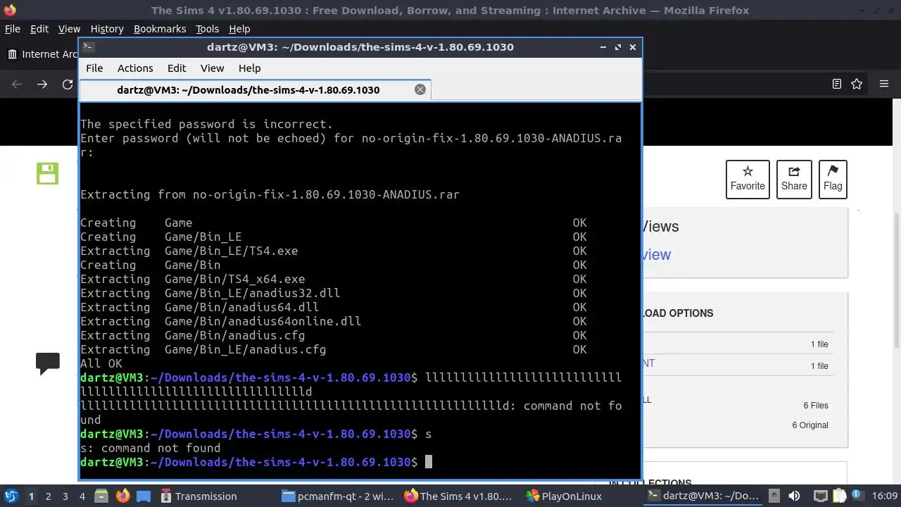Click the green floppy disk software icon
Image resolution: width=901 pixels, height=507 pixels.
48,173
